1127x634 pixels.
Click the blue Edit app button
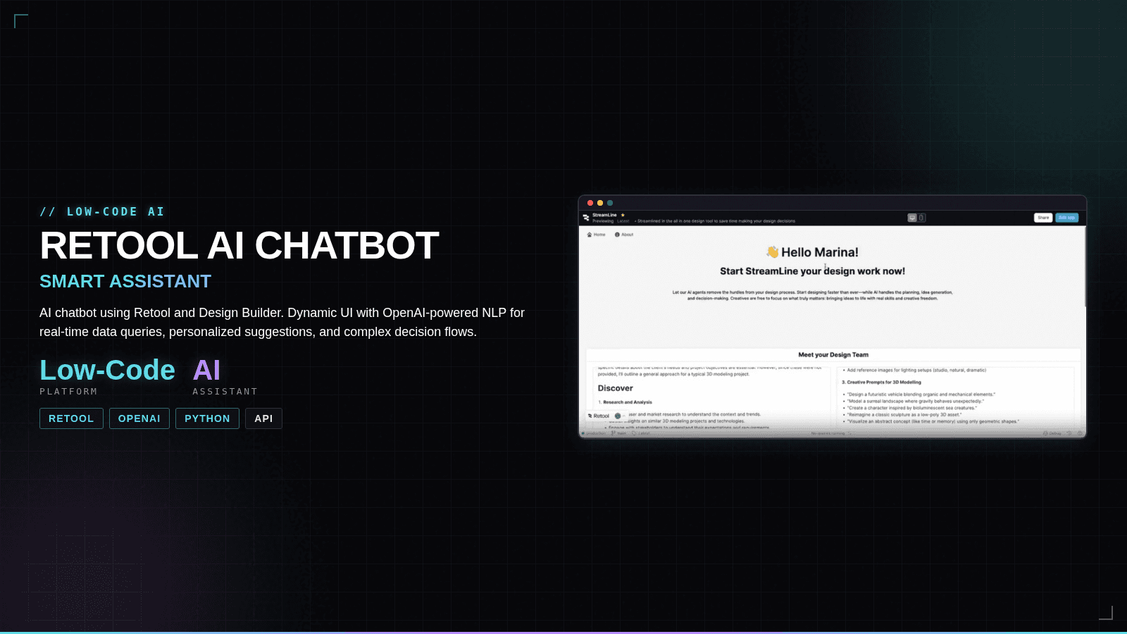(1066, 217)
